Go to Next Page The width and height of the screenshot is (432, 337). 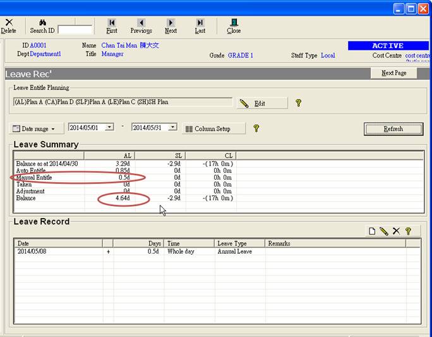[393, 73]
